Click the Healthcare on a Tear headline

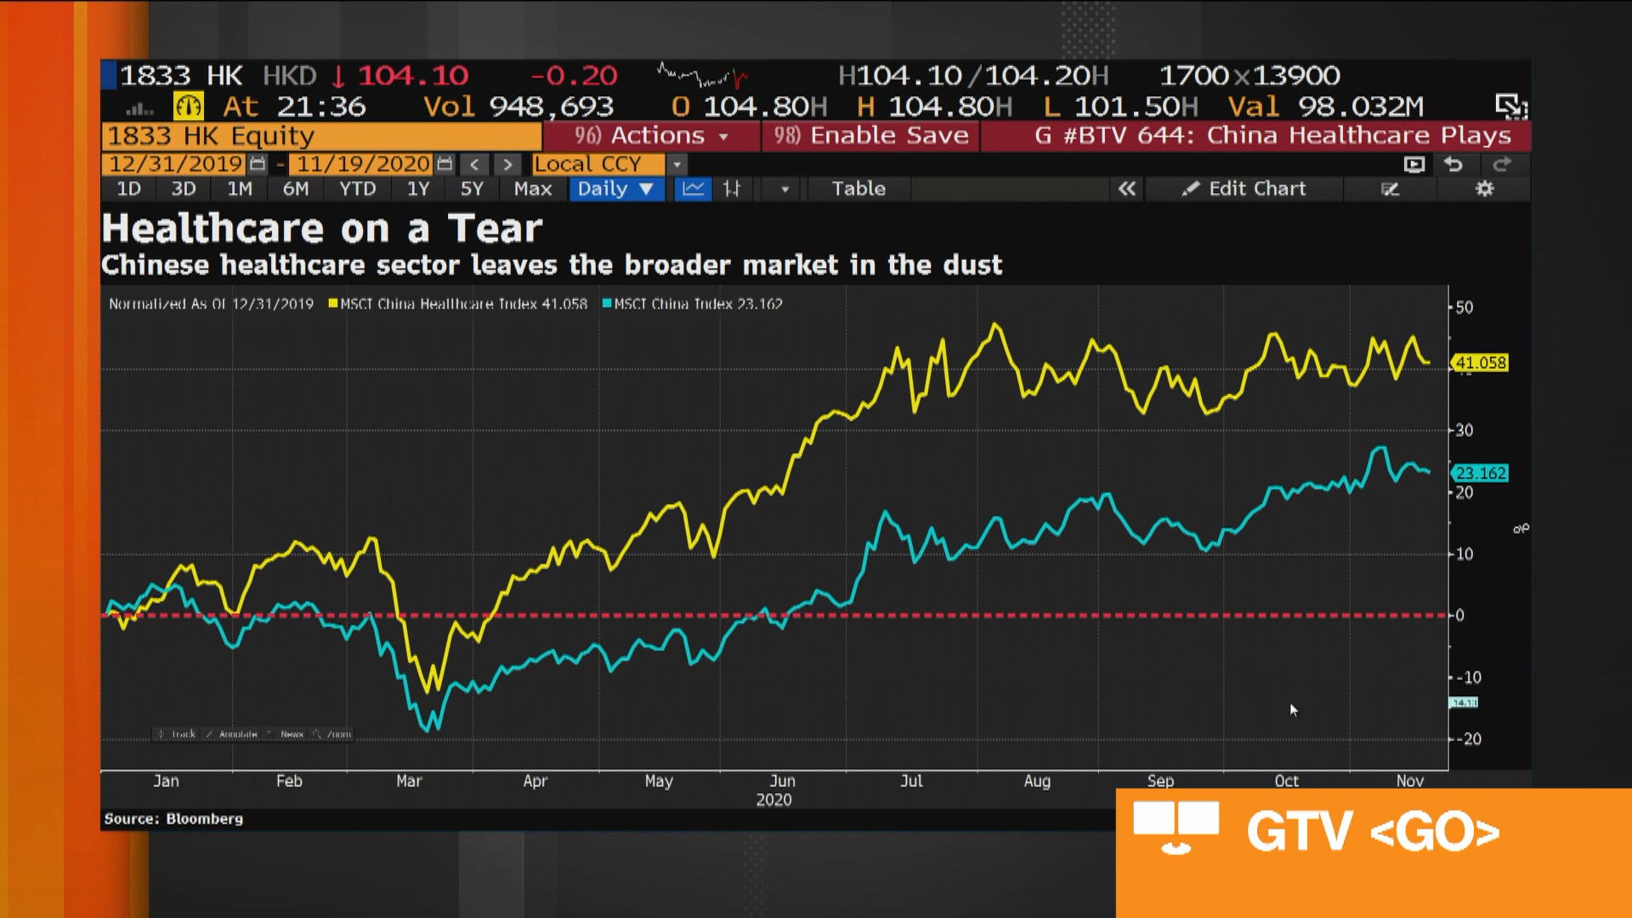click(x=321, y=229)
